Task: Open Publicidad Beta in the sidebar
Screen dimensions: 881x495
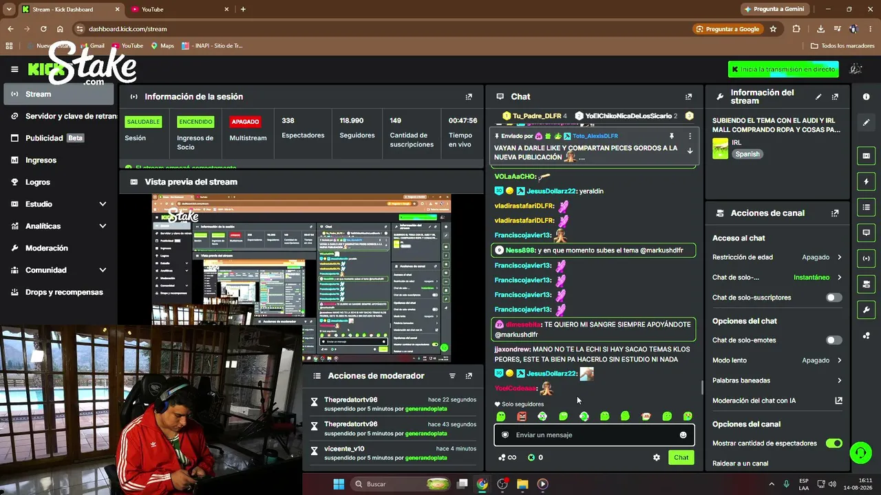Action: [x=58, y=138]
